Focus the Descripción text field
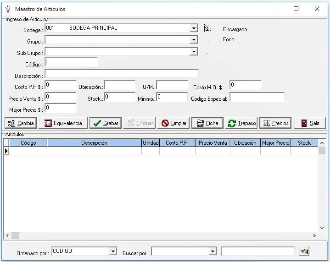This screenshot has width=330, height=262. pyautogui.click(x=122, y=74)
